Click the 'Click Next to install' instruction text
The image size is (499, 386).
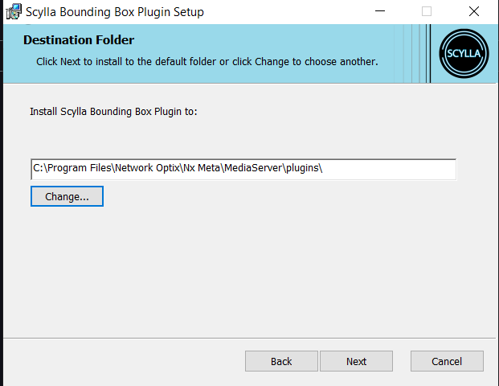click(x=207, y=61)
